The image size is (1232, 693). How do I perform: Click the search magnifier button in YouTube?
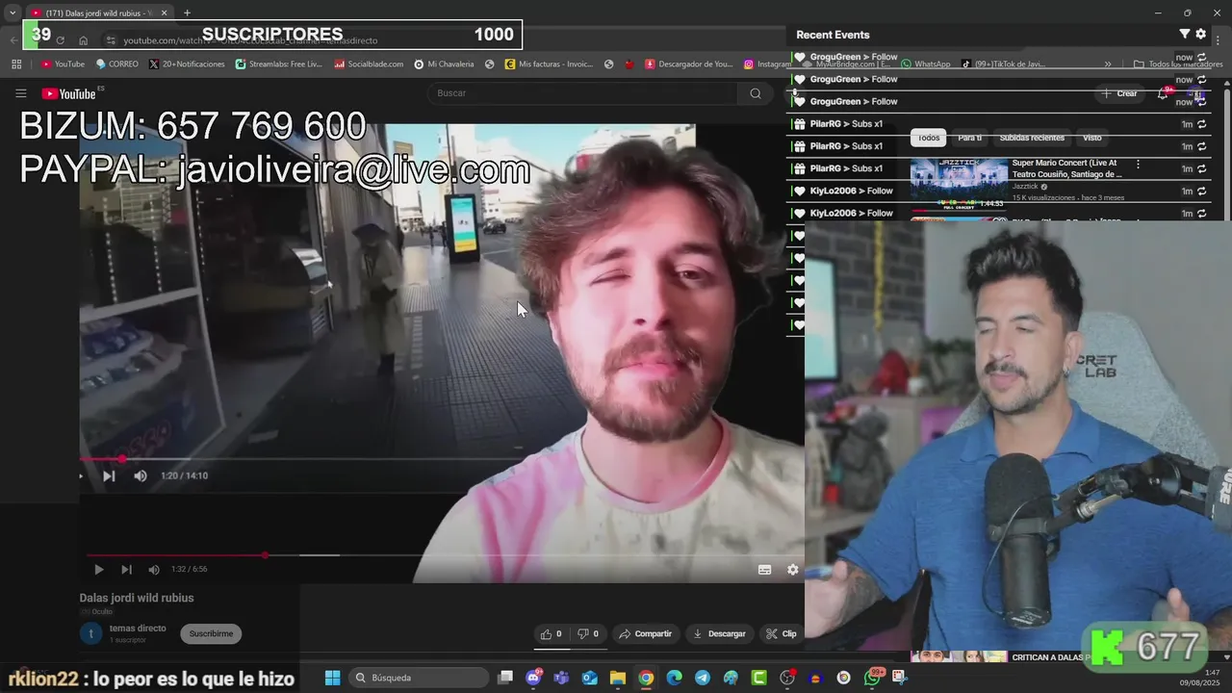(756, 93)
